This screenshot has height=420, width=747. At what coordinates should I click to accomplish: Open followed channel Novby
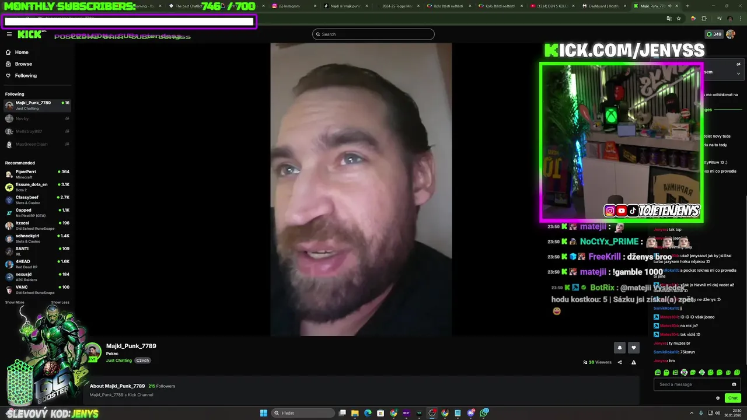coord(37,118)
